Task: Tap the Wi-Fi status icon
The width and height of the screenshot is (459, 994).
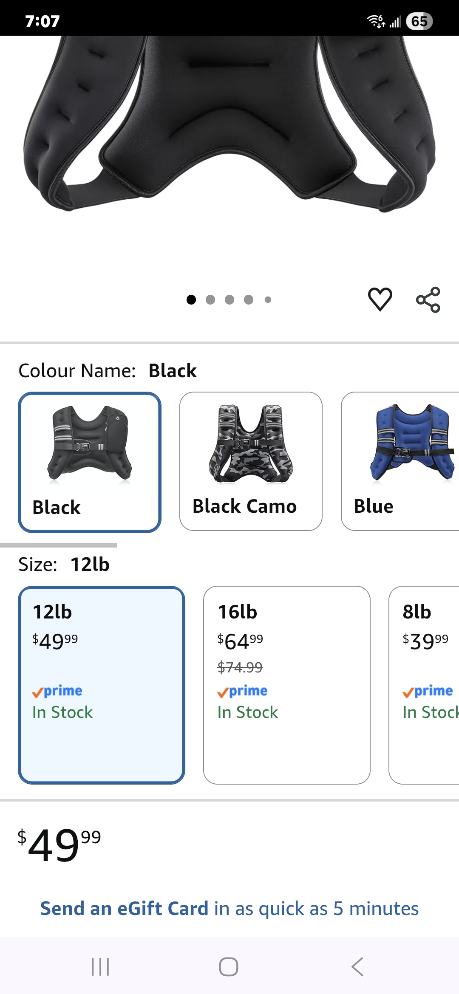Action: coord(375,21)
